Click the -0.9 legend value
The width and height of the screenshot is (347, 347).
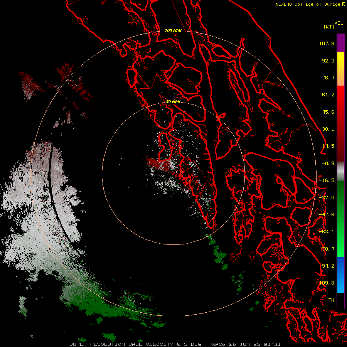[x=328, y=163]
